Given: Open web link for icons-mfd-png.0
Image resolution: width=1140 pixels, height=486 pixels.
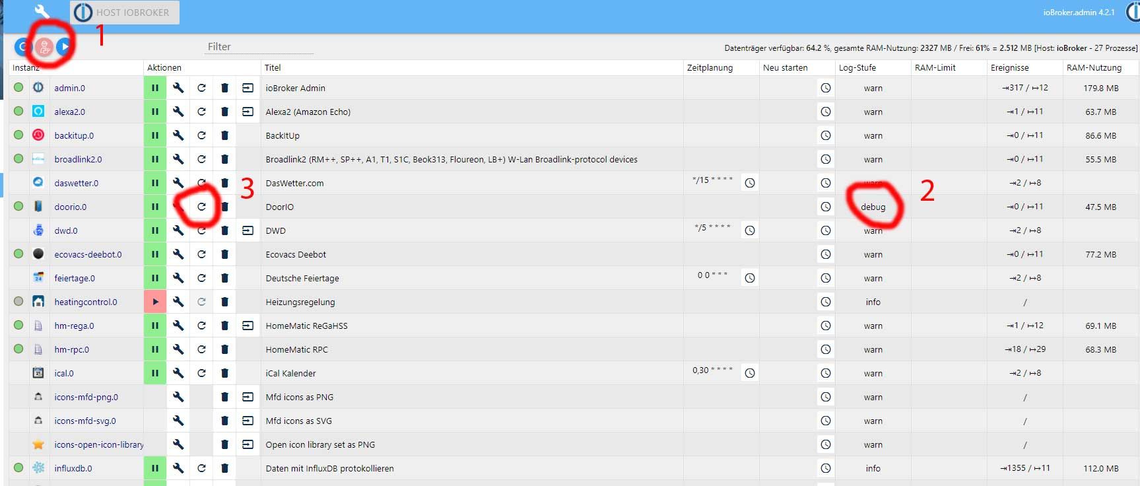Looking at the screenshot, I should pos(248,397).
